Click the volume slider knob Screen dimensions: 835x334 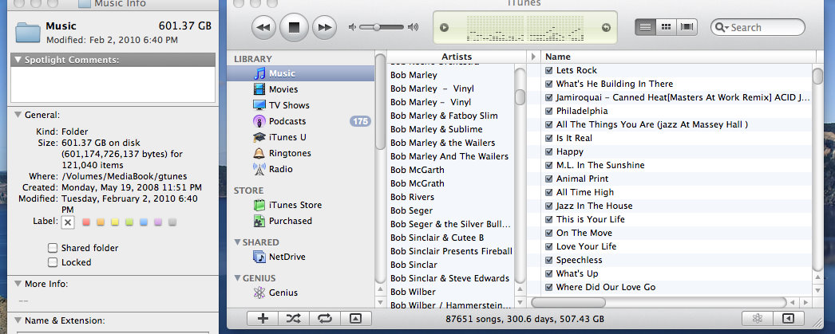point(377,27)
